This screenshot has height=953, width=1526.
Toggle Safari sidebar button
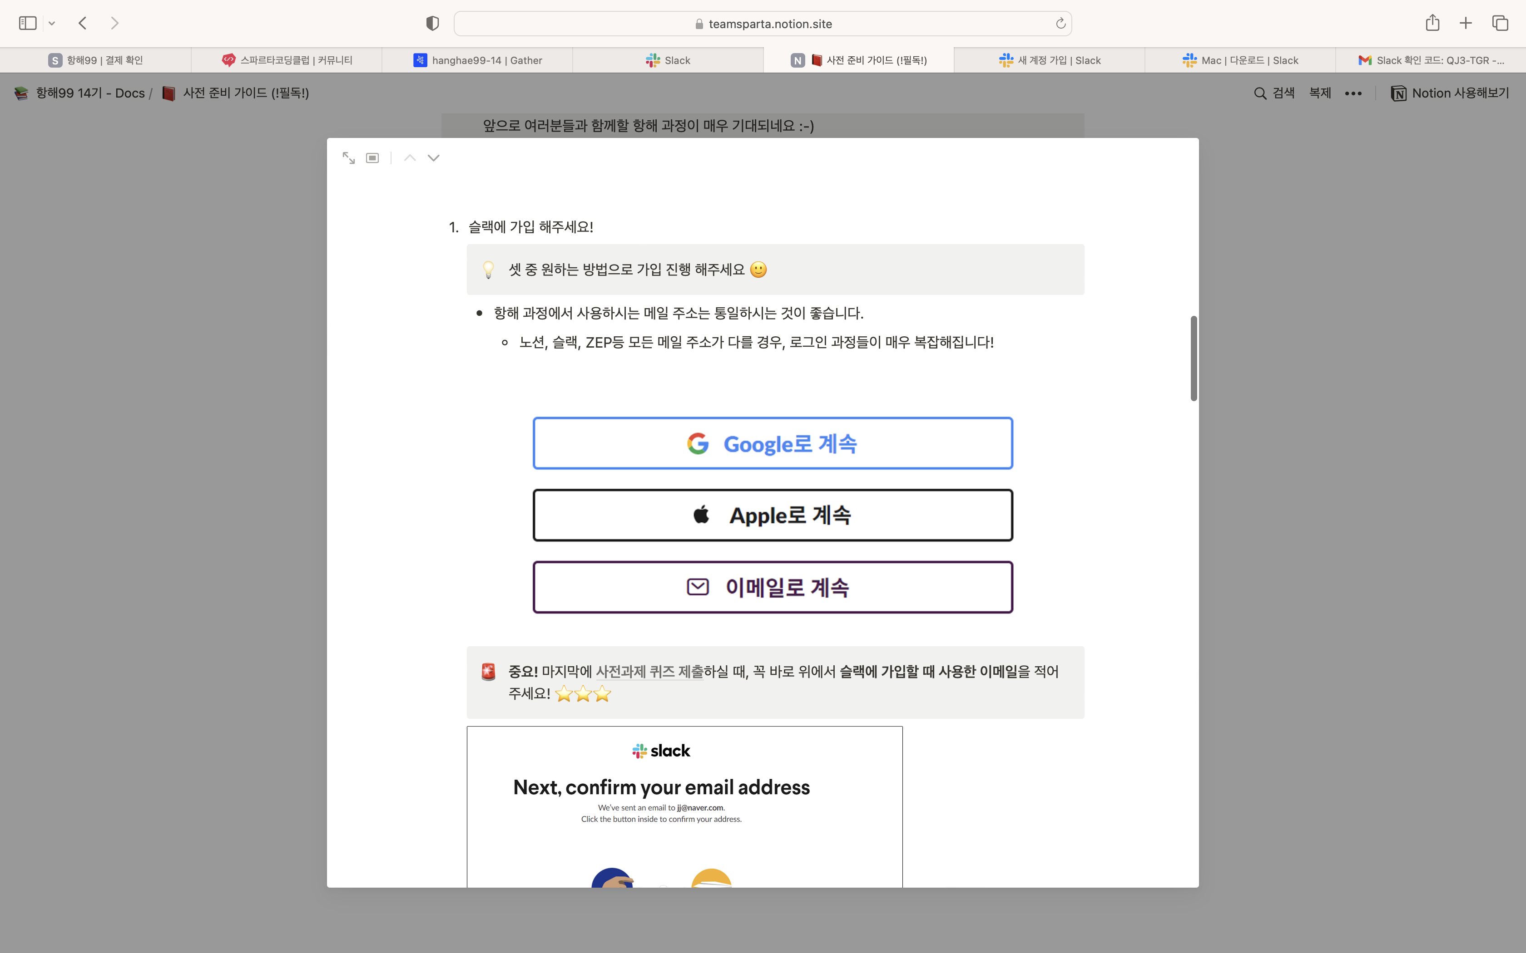(x=28, y=23)
